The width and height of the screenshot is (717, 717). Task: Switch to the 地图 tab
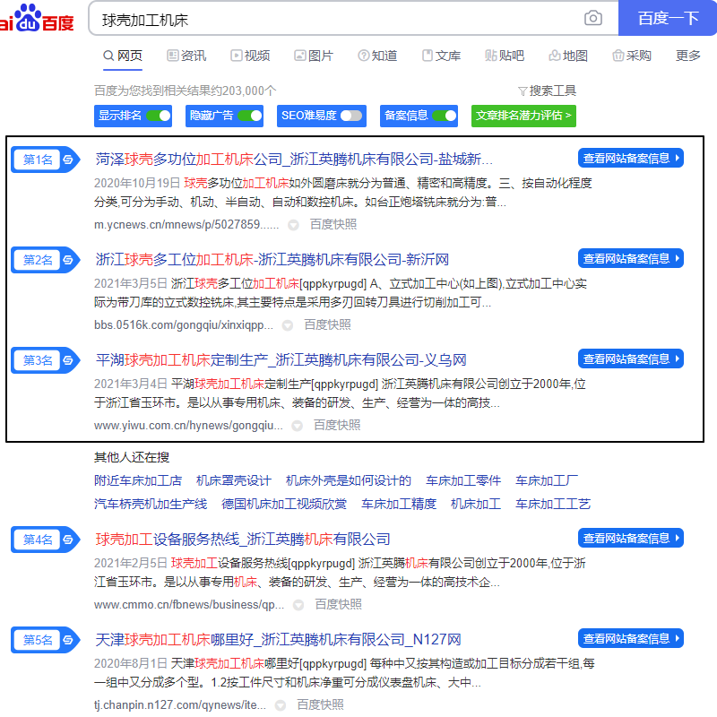coord(568,56)
